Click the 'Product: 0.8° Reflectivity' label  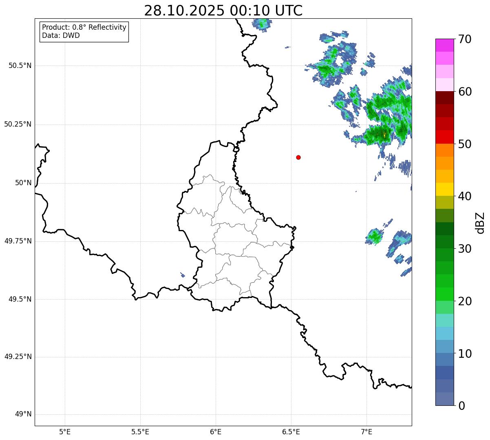click(84, 27)
